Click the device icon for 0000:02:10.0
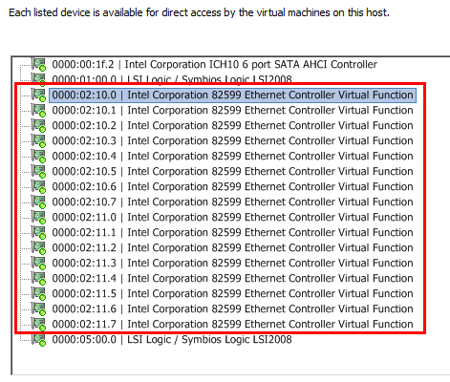The image size is (450, 382). pyautogui.click(x=39, y=95)
